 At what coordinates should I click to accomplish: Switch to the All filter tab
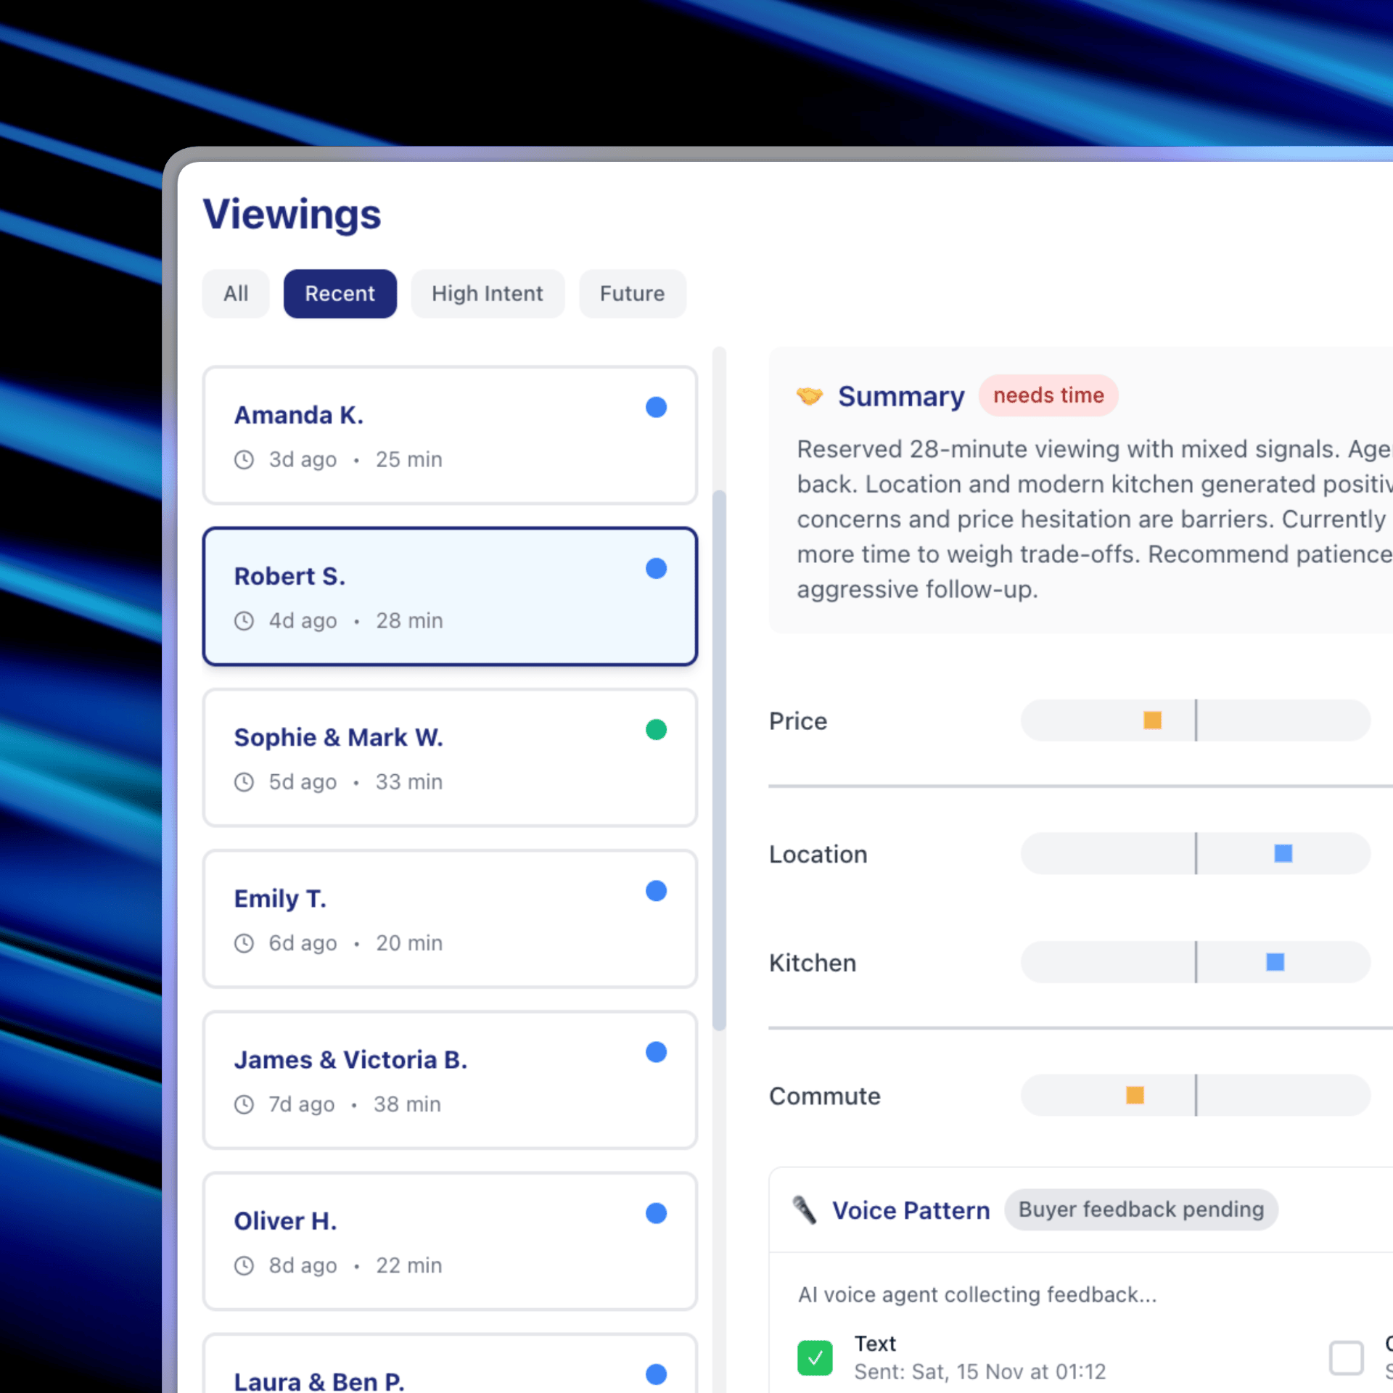coord(236,294)
